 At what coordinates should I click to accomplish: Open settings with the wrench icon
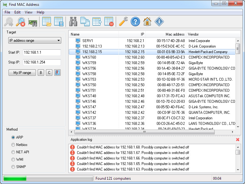click(123, 21)
